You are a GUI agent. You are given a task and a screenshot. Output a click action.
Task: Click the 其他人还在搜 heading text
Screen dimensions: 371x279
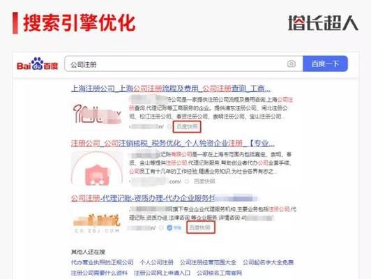tap(88, 252)
